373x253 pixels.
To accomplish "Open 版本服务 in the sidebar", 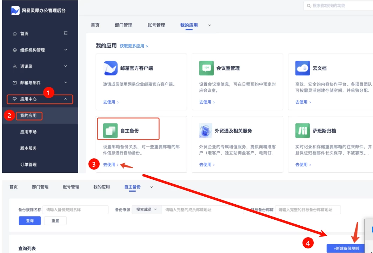I will [x=28, y=148].
